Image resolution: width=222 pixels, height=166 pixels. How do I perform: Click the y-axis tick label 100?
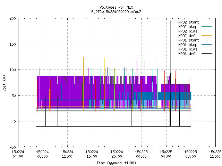(12, 70)
